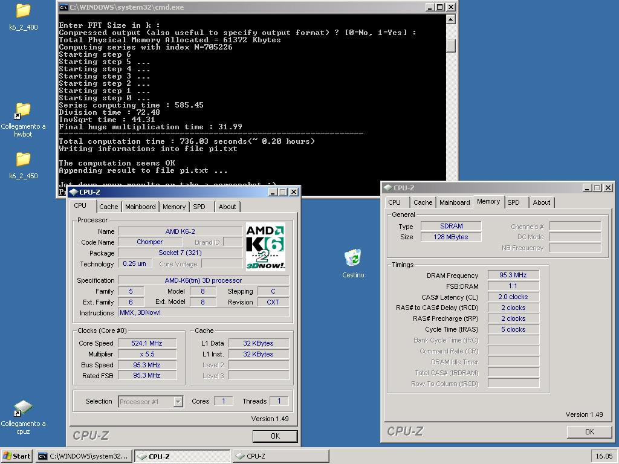Click the left CPU-Z window's title bar icon

[73, 192]
